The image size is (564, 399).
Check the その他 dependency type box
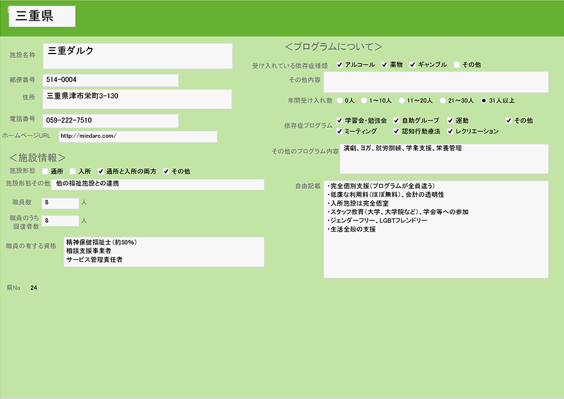(x=457, y=65)
